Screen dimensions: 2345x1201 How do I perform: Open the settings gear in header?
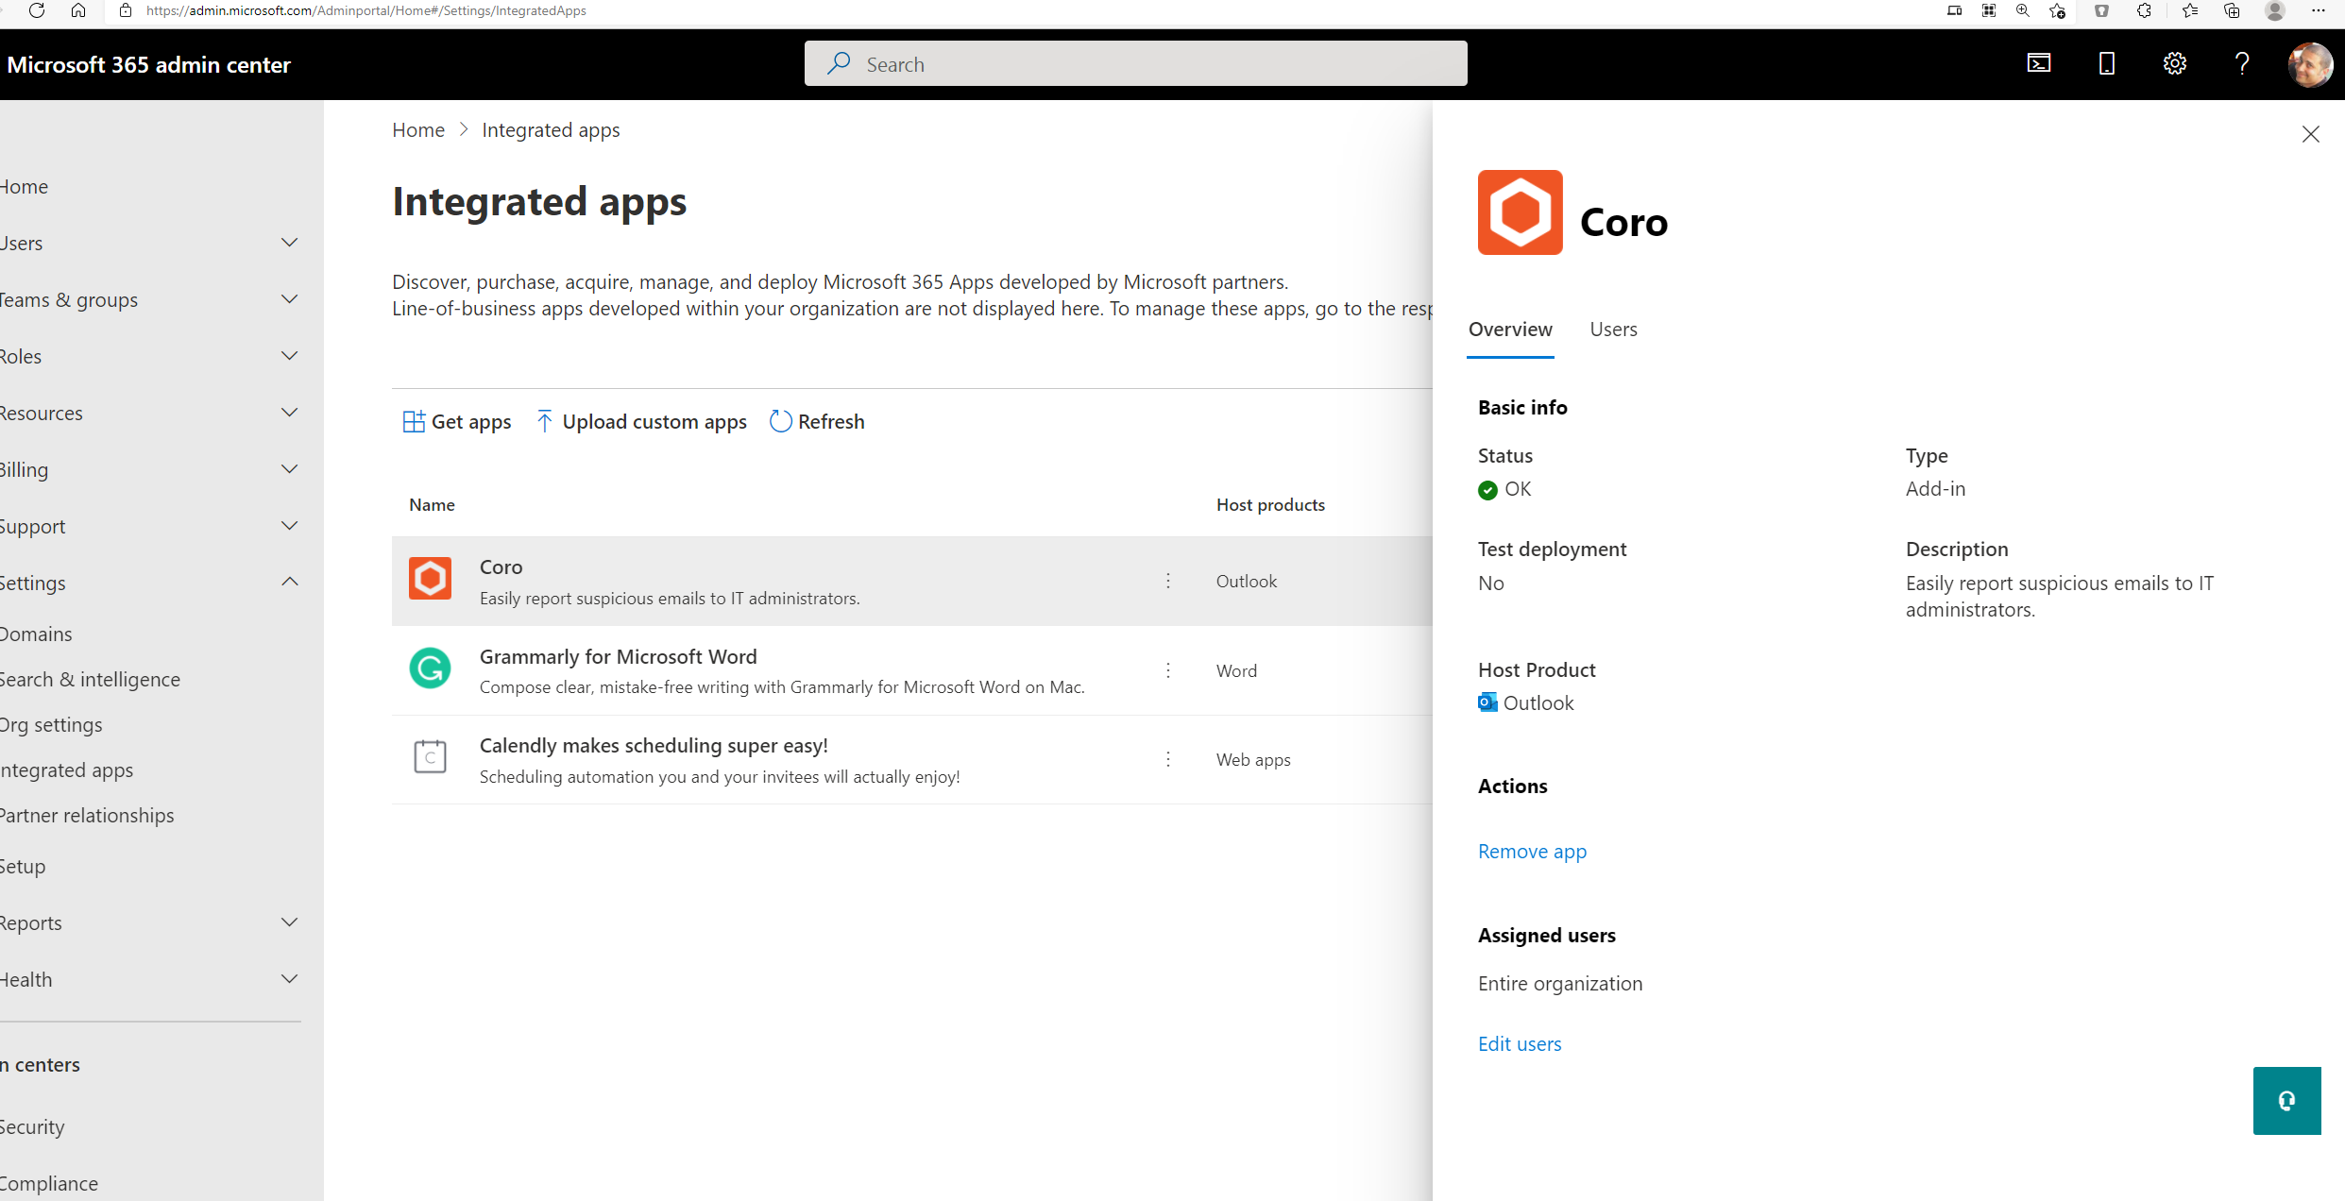(2174, 63)
